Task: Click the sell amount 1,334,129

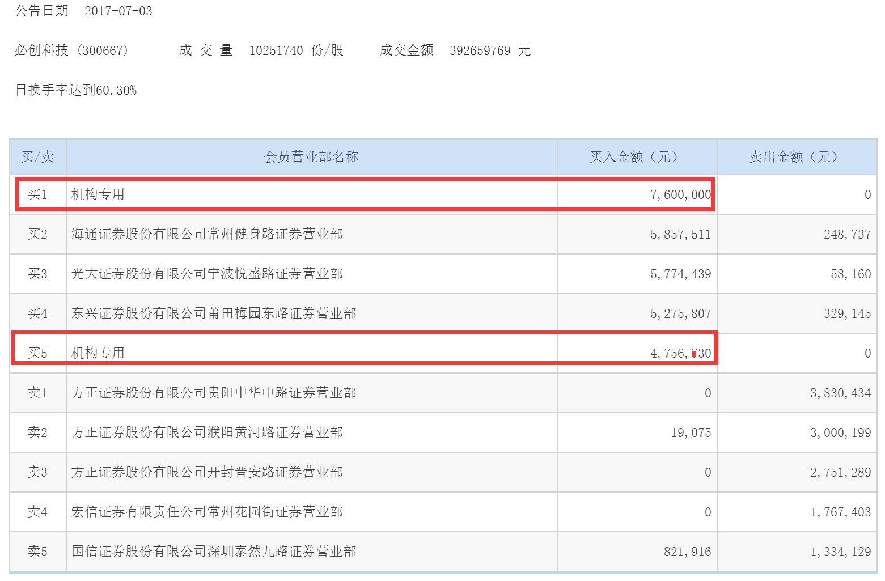Action: click(840, 552)
